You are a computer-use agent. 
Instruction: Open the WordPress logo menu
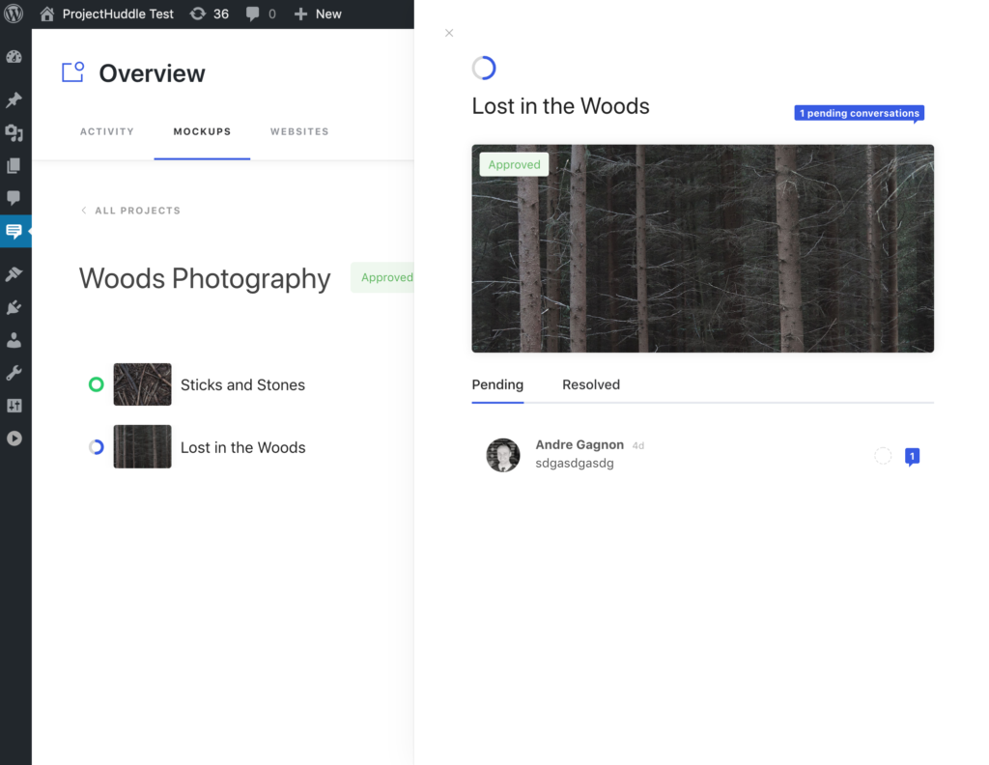[x=14, y=14]
